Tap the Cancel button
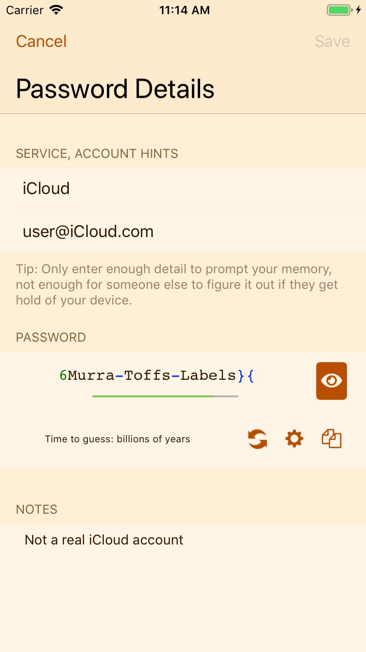Viewport: 366px width, 652px height. [x=41, y=41]
